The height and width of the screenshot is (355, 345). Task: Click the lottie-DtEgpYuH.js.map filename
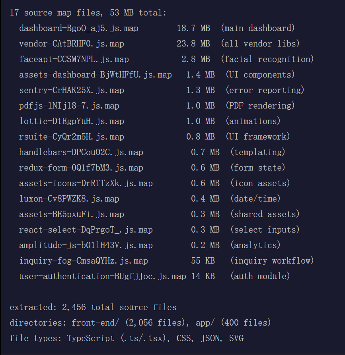(x=72, y=121)
